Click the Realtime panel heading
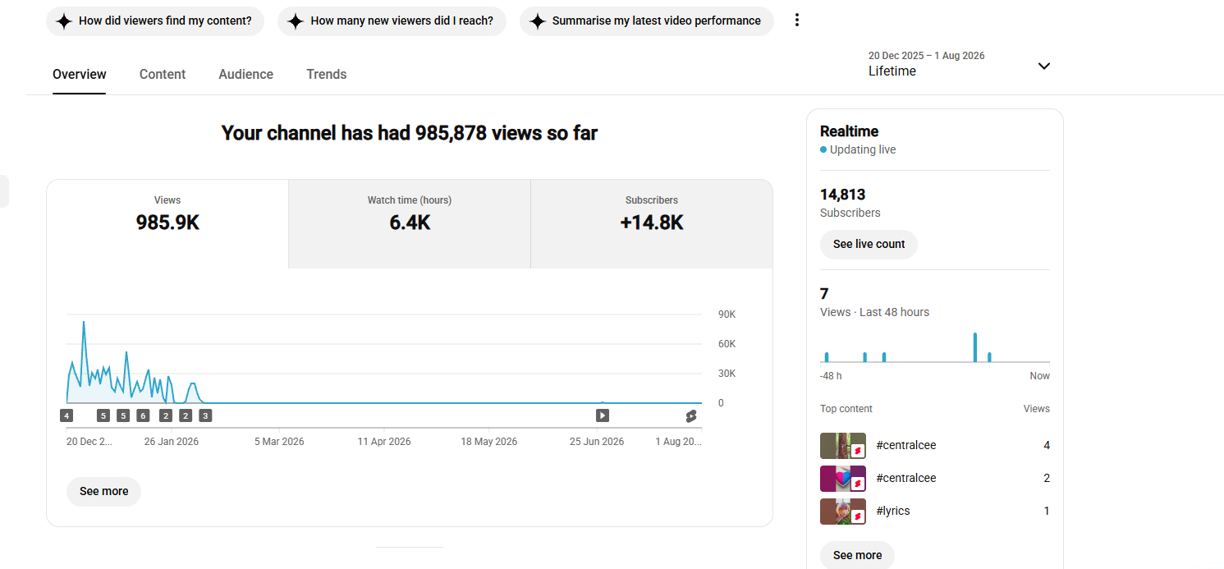 pos(849,131)
